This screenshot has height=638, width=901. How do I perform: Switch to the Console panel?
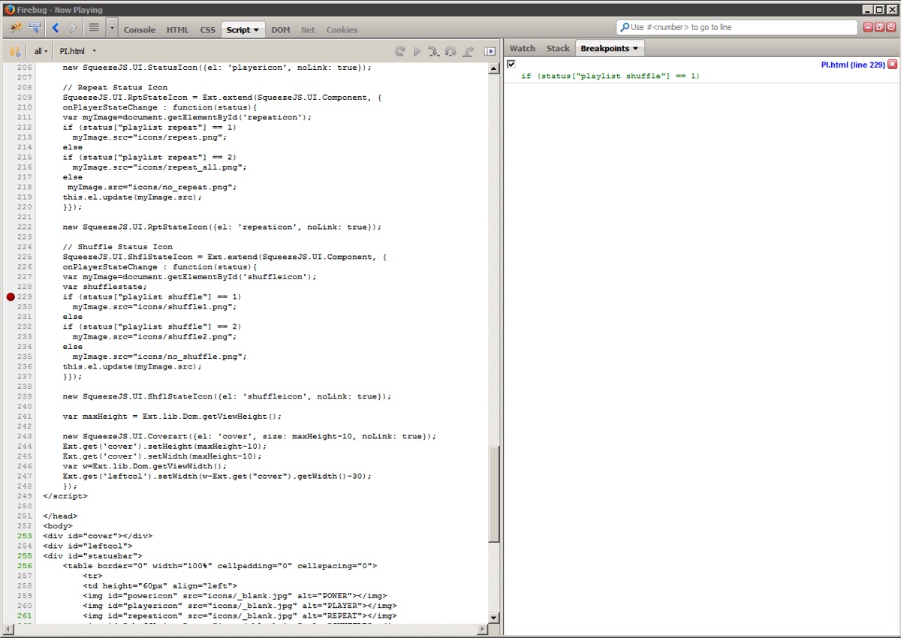pos(140,30)
